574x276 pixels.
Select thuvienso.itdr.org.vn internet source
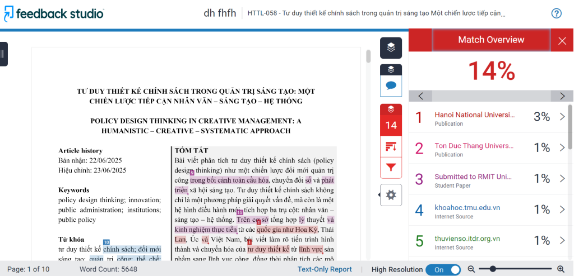[x=467, y=239]
